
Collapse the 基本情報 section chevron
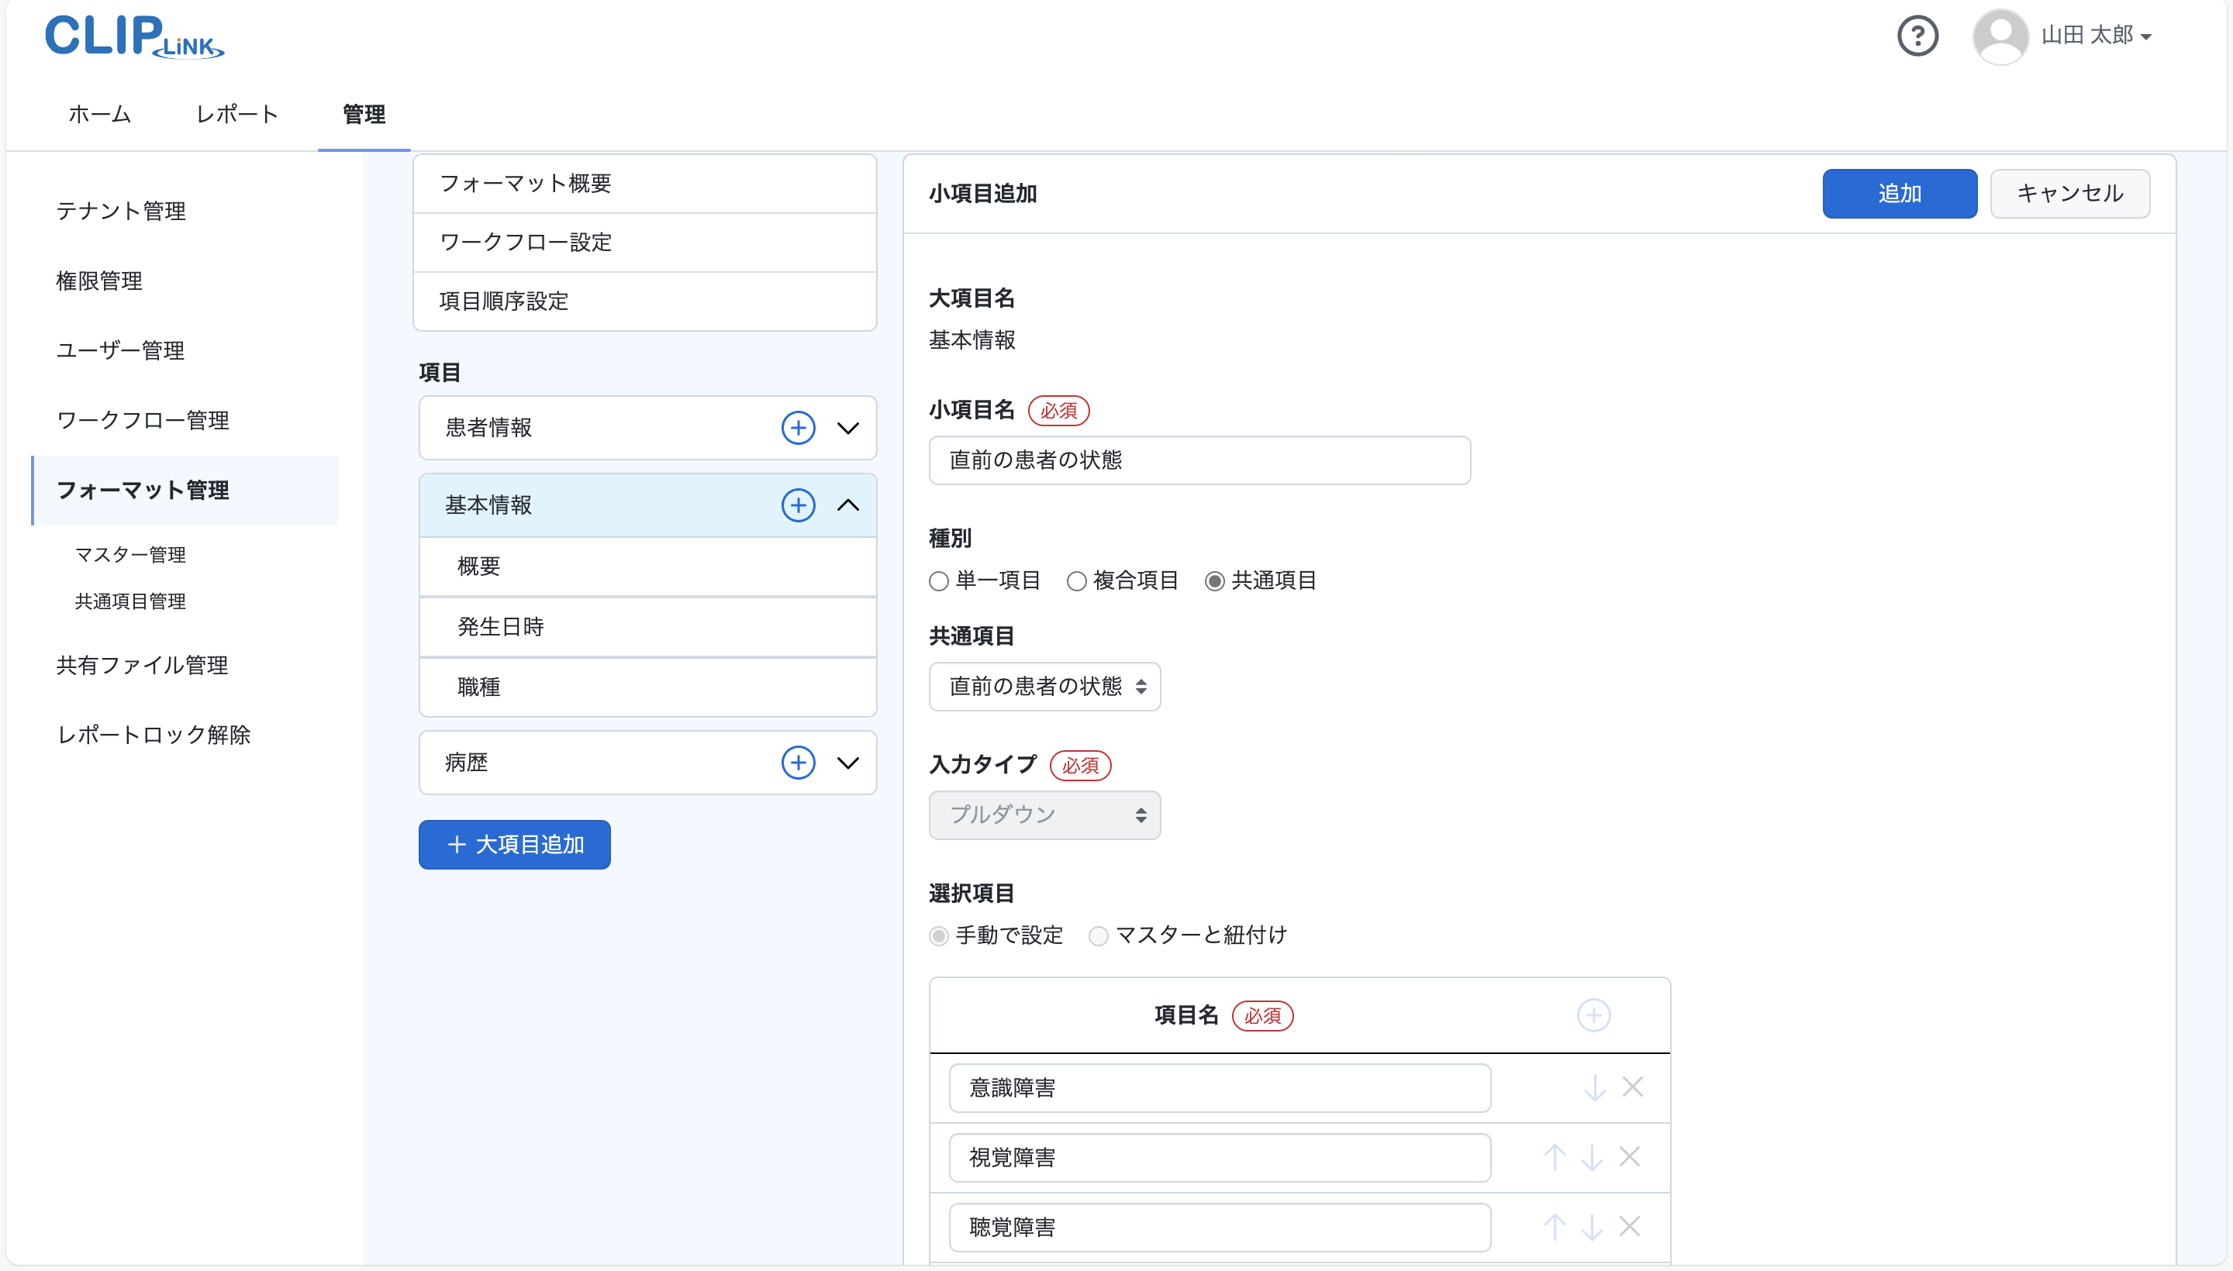pyautogui.click(x=848, y=505)
